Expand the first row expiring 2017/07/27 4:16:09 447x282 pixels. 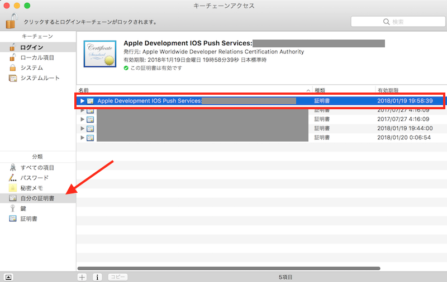click(x=82, y=110)
